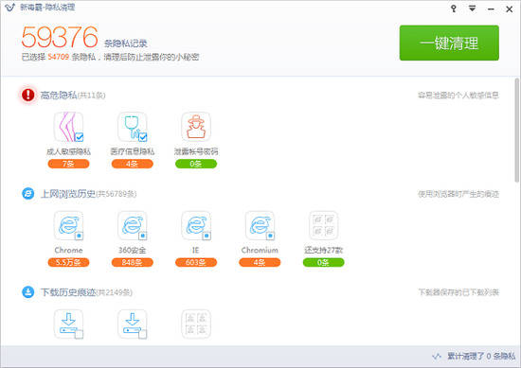The height and width of the screenshot is (368, 521).
Task: Click the blue 上网浏览历史 section icon
Action: coord(27,193)
